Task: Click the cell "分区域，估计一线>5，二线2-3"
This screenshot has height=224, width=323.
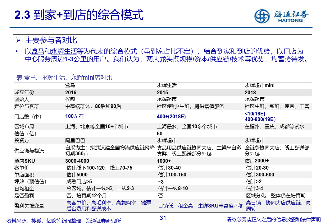Action: point(100,189)
